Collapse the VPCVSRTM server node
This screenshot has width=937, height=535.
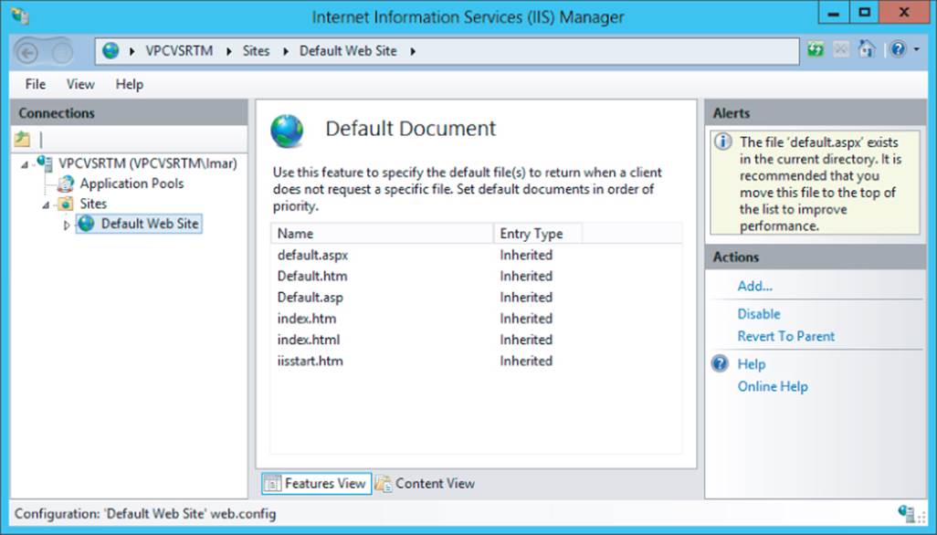click(25, 164)
